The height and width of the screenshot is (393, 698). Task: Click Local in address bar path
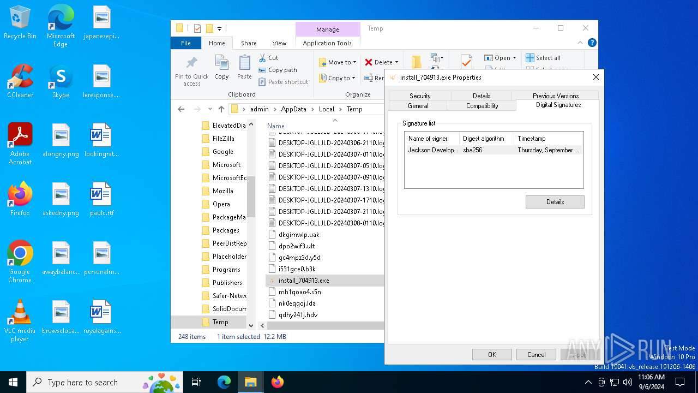[x=326, y=109]
